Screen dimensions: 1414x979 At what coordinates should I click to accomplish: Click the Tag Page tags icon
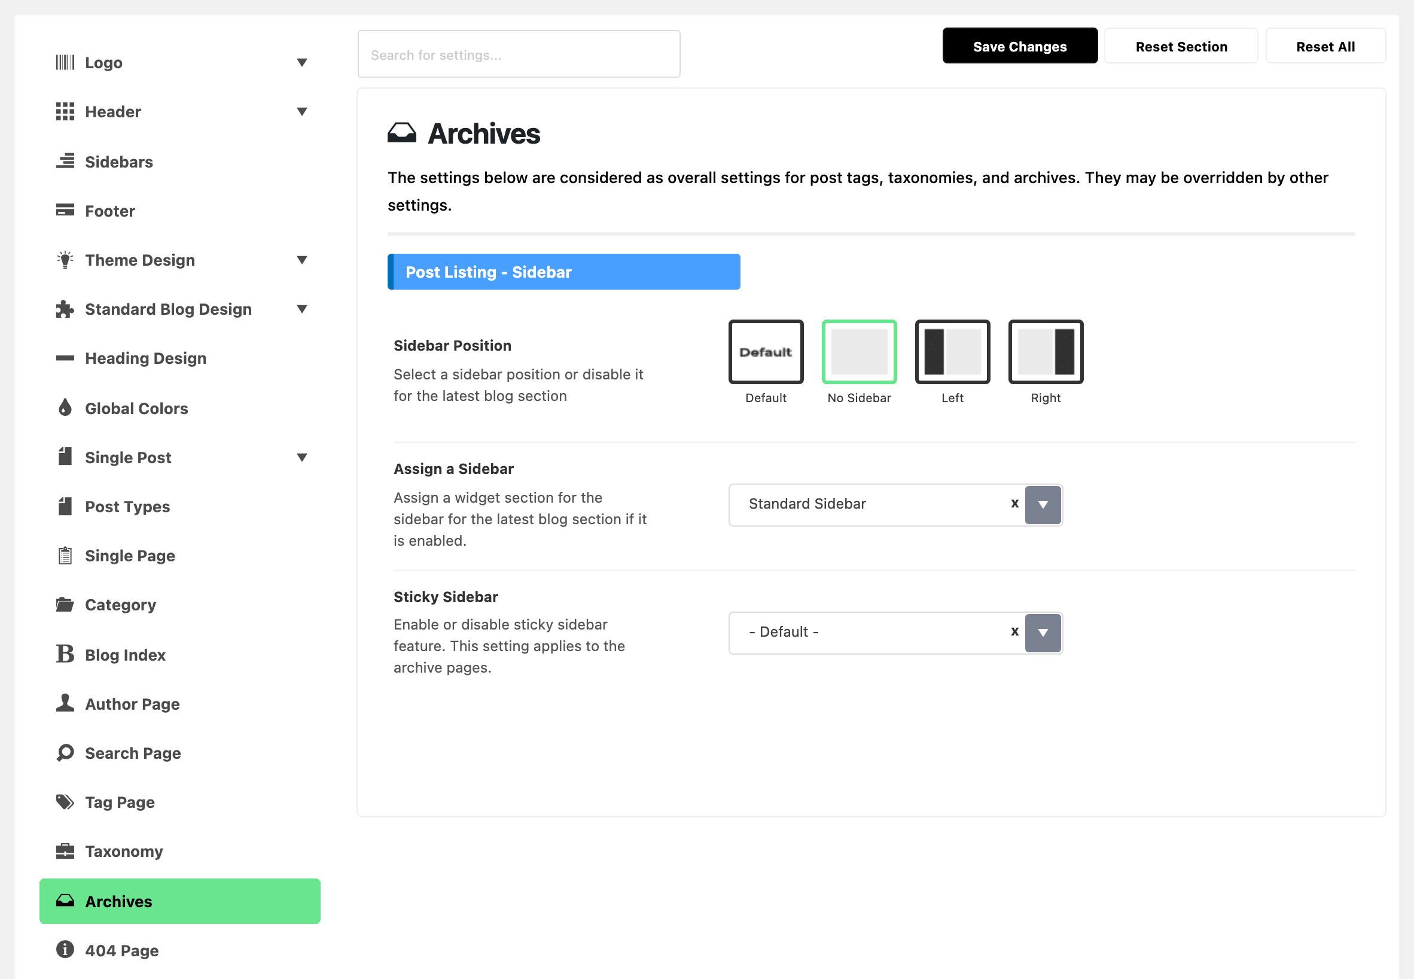[65, 802]
